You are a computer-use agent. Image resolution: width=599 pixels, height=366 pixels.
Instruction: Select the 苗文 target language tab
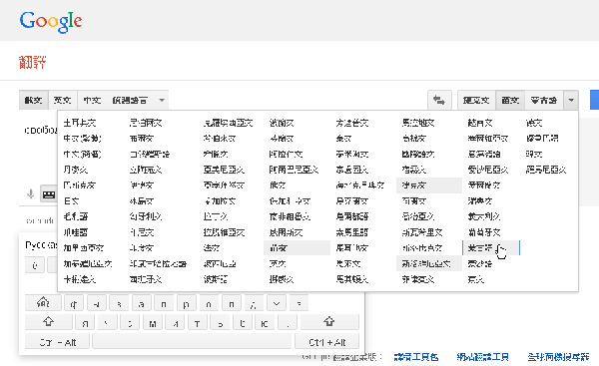(x=510, y=101)
